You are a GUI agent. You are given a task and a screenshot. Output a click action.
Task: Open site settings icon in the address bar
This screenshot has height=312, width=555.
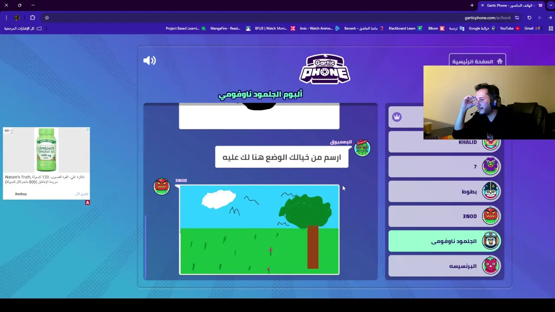517,18
